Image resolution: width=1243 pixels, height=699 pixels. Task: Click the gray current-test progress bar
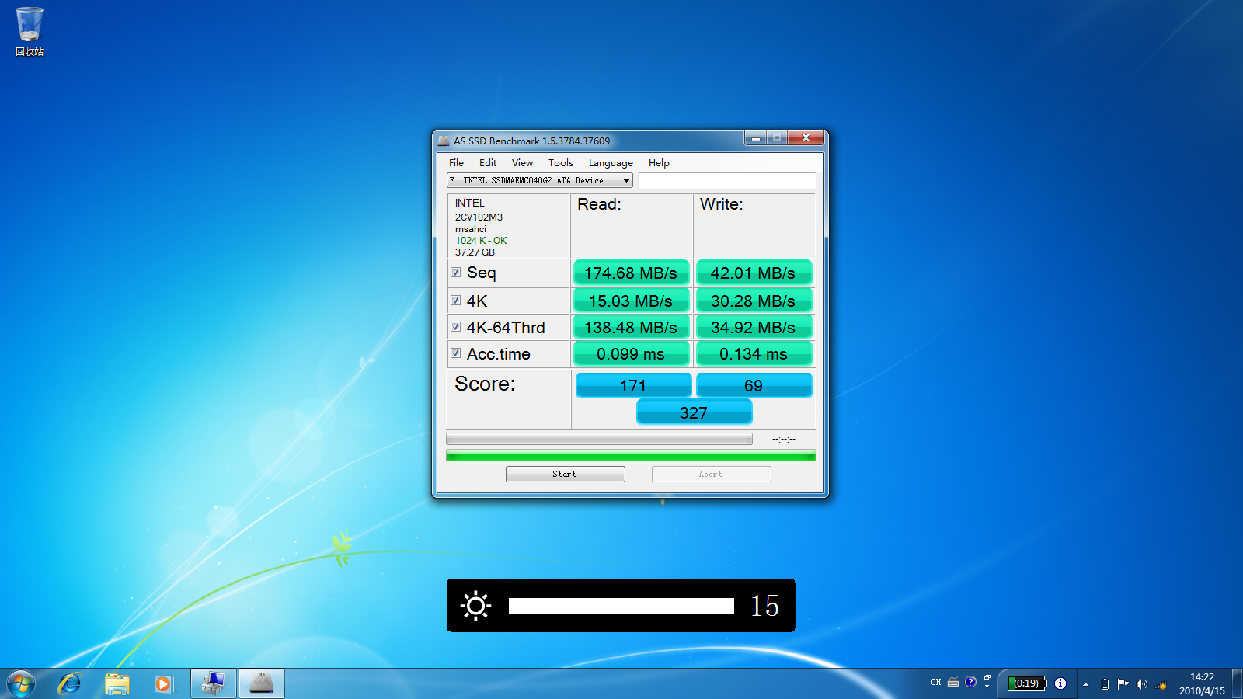coord(599,439)
